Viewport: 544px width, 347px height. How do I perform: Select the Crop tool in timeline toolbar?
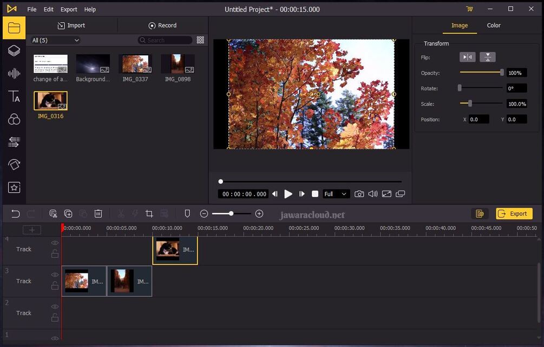[149, 214]
